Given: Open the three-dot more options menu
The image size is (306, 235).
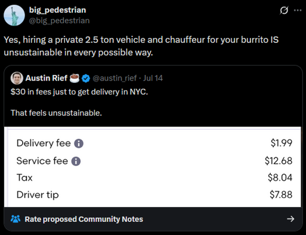Looking at the screenshot, I should pos(298,10).
